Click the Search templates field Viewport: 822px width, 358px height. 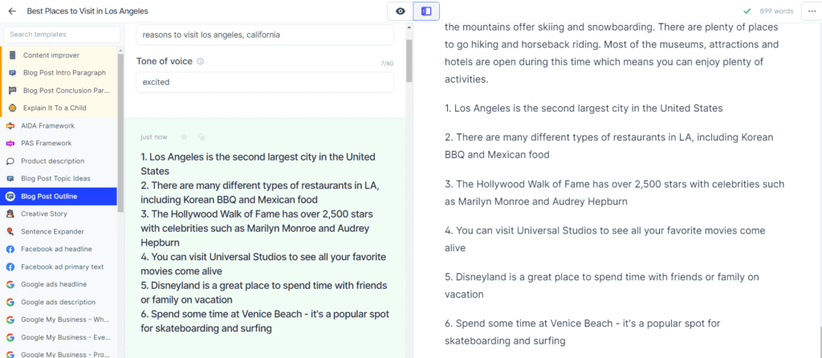click(62, 35)
